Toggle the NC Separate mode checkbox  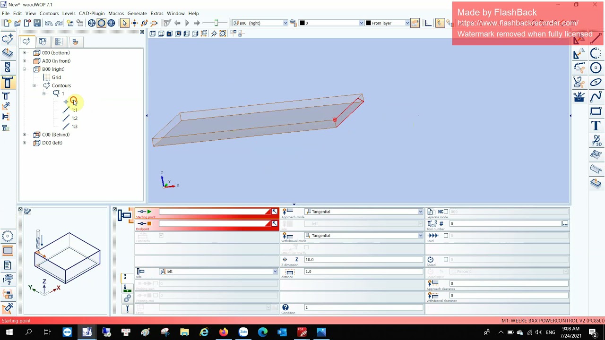click(x=446, y=212)
